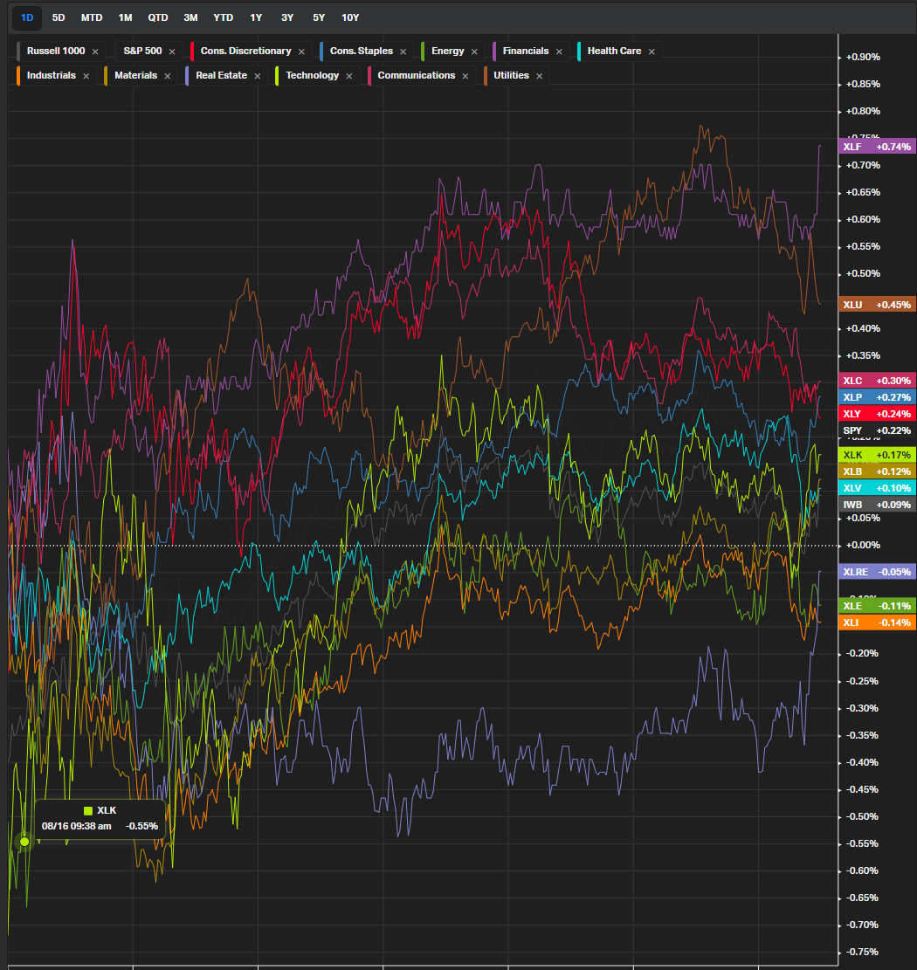Choose the 10Y time range
The width and height of the screenshot is (917, 970).
tap(350, 17)
